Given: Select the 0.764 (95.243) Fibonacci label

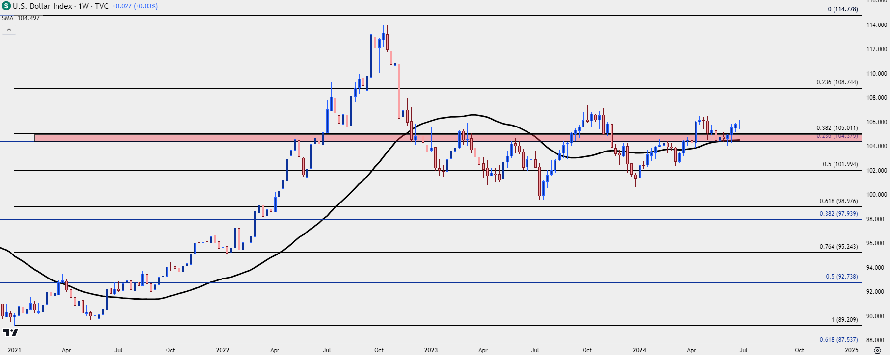Looking at the screenshot, I should click(839, 247).
